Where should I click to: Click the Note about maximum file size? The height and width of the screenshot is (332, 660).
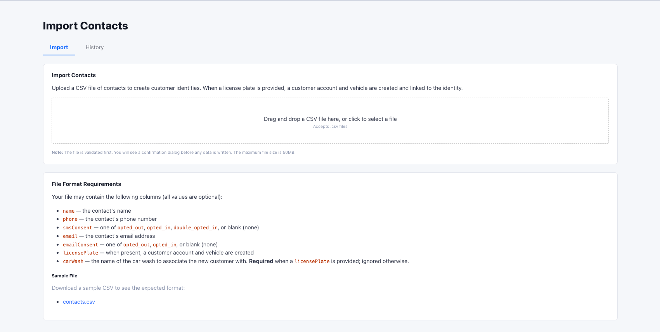pos(173,152)
